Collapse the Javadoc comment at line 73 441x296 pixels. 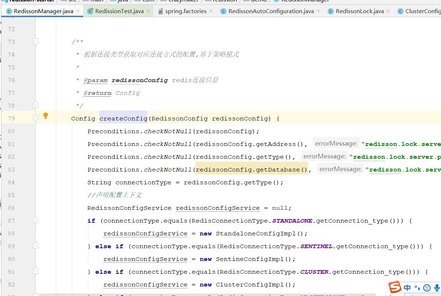[x=36, y=42]
